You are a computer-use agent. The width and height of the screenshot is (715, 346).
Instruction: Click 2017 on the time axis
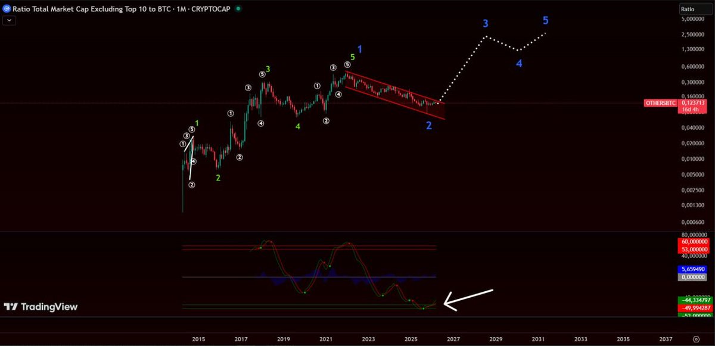click(241, 338)
